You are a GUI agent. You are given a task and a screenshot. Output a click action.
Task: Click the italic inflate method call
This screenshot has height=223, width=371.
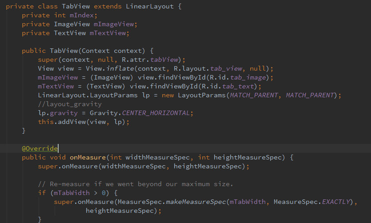120,68
